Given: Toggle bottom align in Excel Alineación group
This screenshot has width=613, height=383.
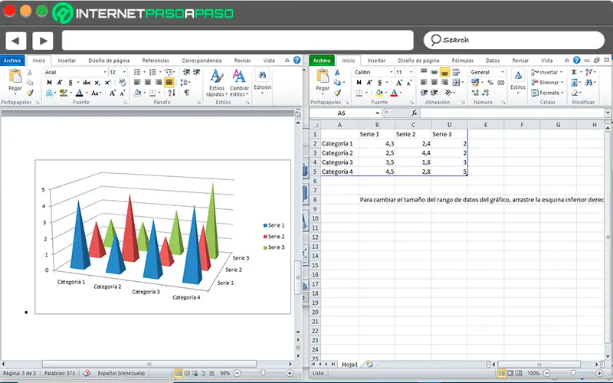Looking at the screenshot, I should click(444, 72).
